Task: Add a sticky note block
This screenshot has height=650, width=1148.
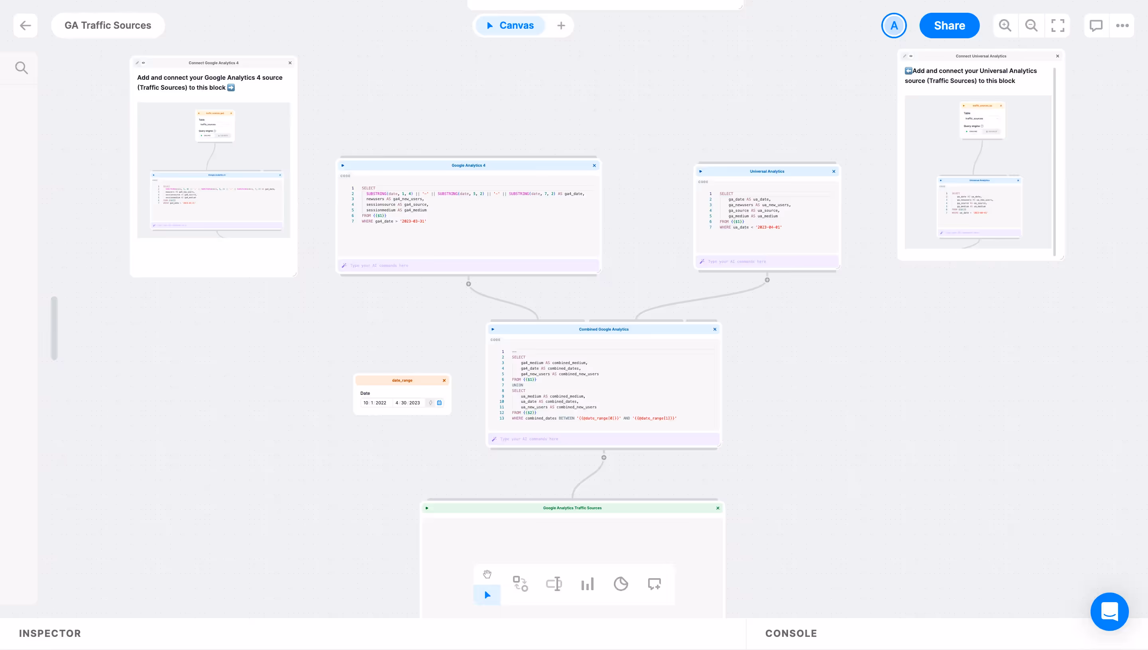Action: click(621, 583)
